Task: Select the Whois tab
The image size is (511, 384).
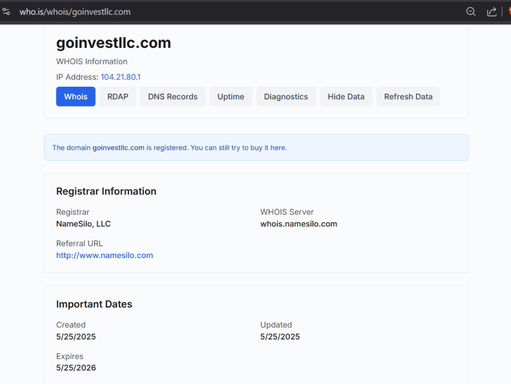Action: coord(76,97)
